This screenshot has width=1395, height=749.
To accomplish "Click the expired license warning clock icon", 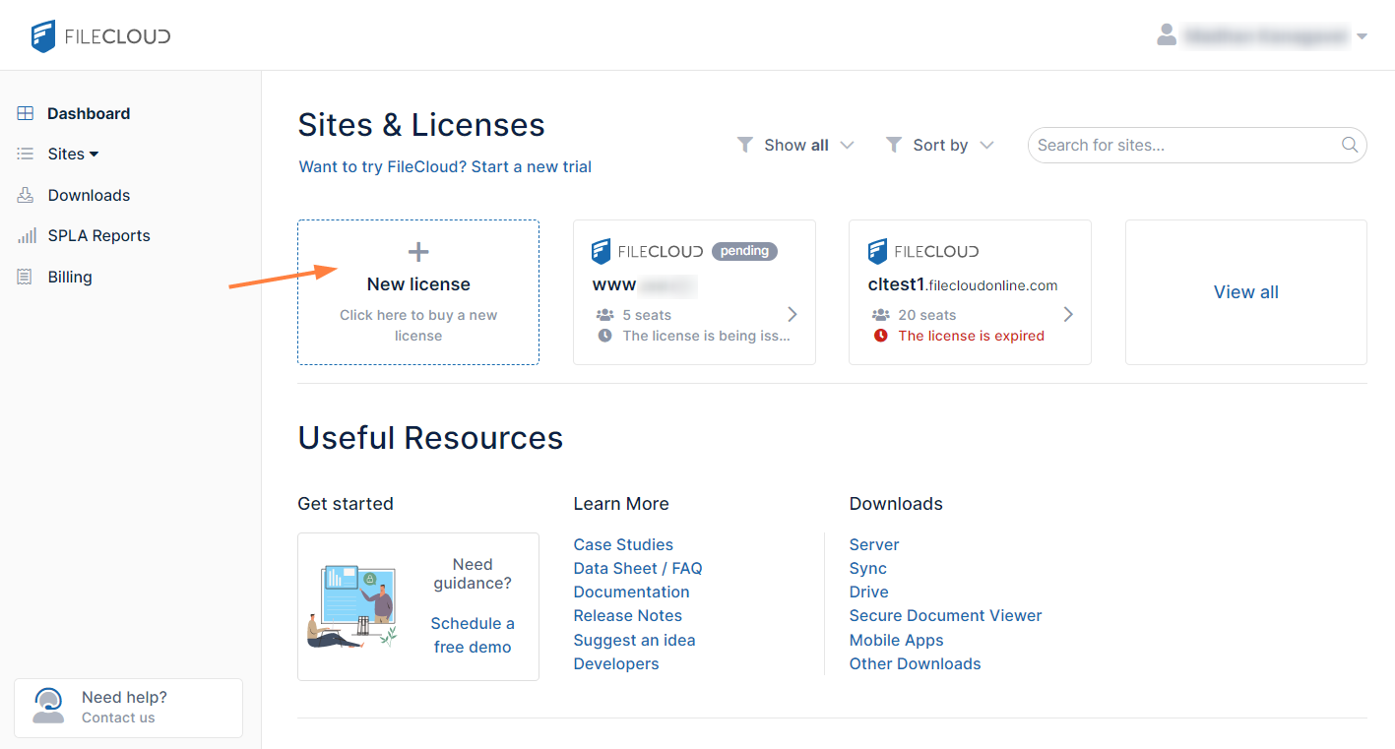I will point(880,335).
